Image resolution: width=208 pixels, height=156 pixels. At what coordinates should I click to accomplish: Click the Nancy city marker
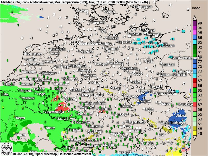[x=44, y=128]
